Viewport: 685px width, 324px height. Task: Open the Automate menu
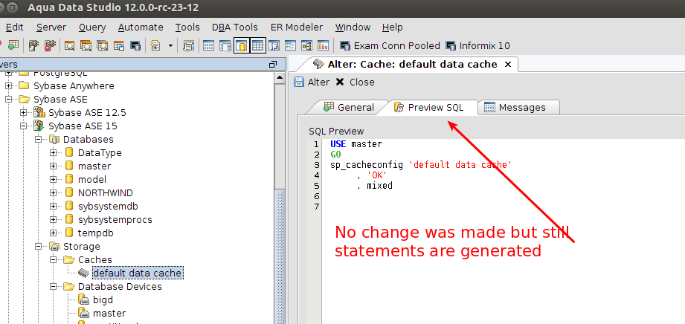141,27
